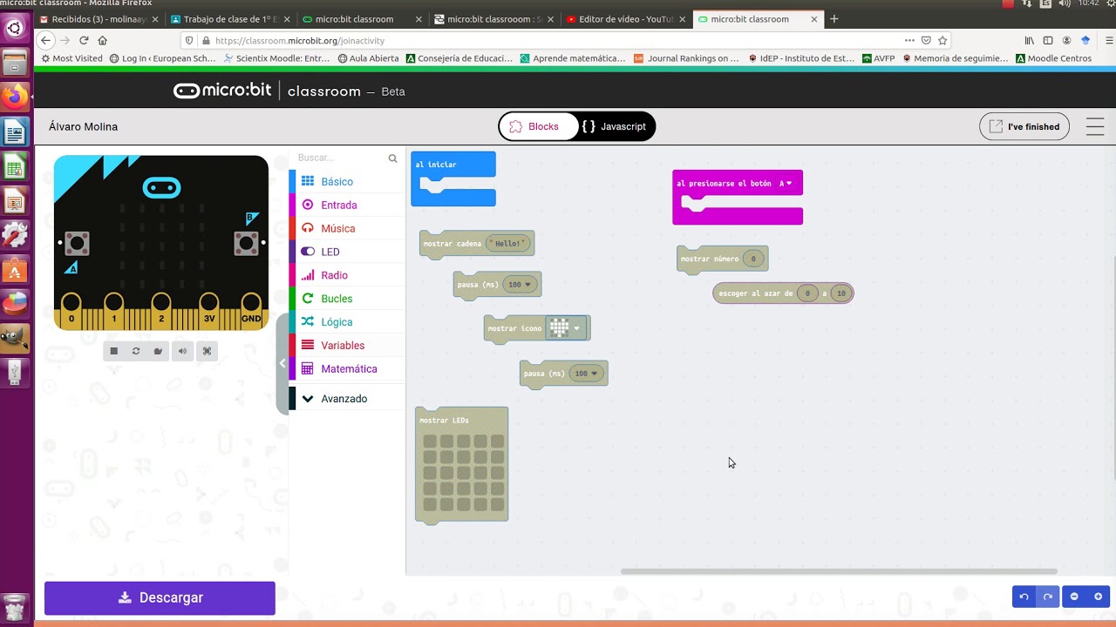
Task: Restart the simulator with the refresh icon
Action: point(136,351)
